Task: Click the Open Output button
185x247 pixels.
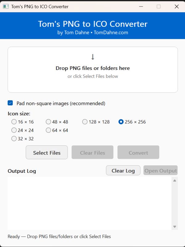Action: [x=160, y=170]
